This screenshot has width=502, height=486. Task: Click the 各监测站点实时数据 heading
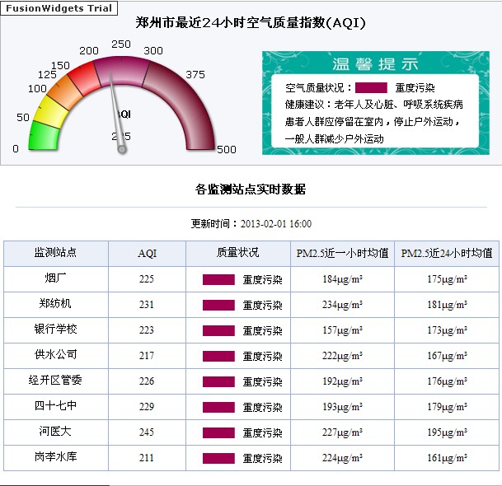251,189
